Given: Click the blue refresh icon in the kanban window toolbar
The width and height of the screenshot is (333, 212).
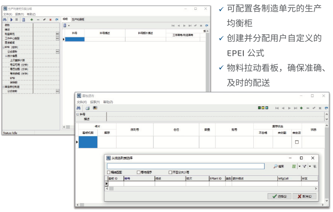Looking at the screenshot, I should pos(326,108).
